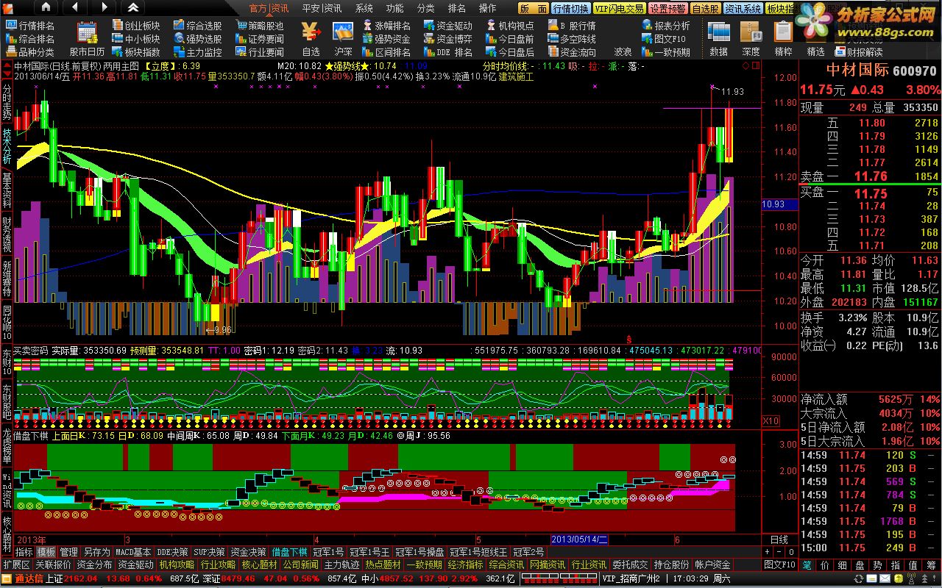Click 资讯系统 button
Viewport: 942px width, 588px height.
(x=743, y=8)
